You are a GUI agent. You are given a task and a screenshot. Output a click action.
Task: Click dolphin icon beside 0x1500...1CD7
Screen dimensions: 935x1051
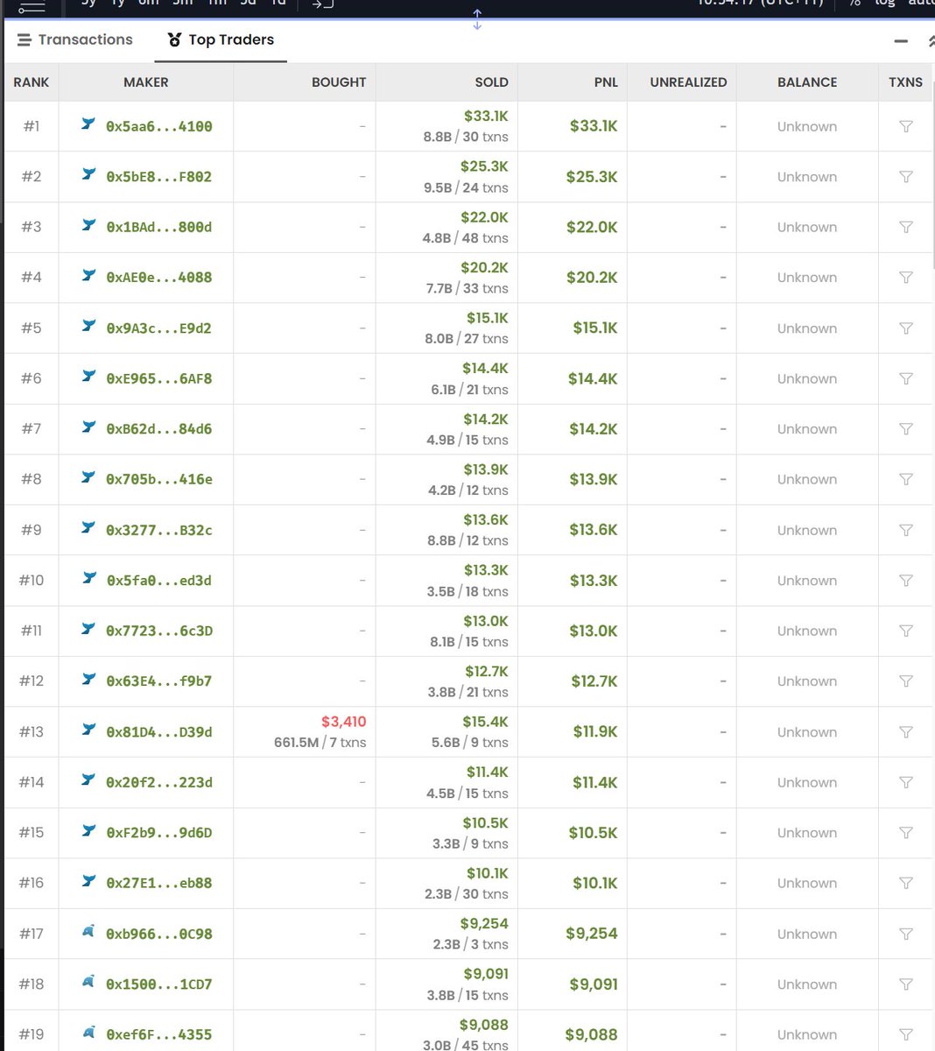tap(88, 982)
